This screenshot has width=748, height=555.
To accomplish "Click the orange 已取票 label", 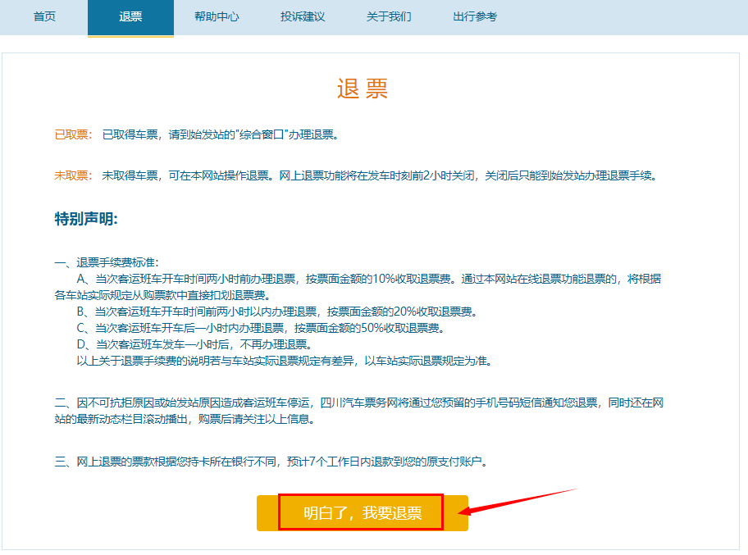I will 73,134.
